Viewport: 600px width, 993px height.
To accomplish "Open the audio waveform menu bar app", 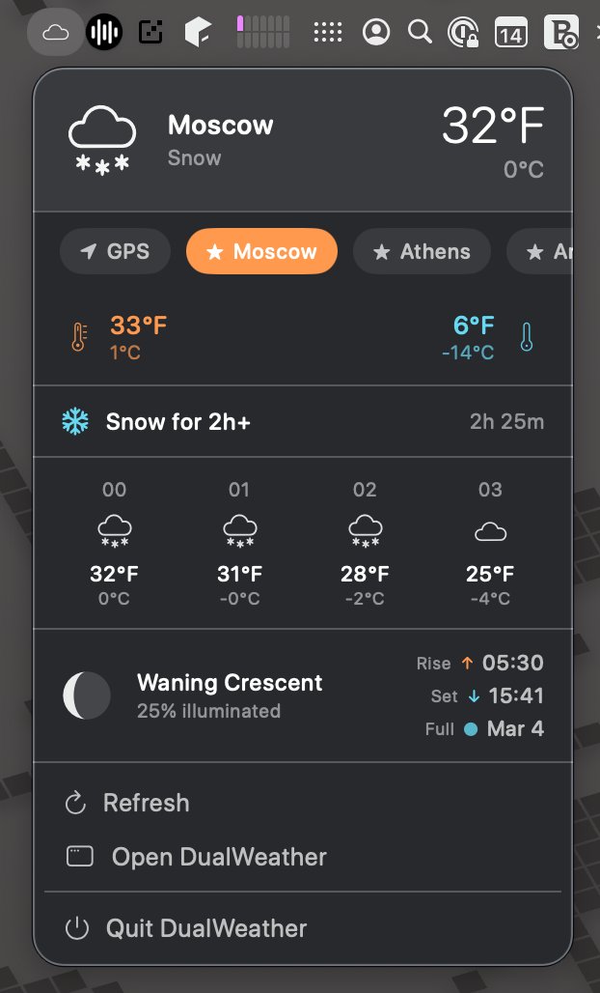I will click(x=103, y=33).
